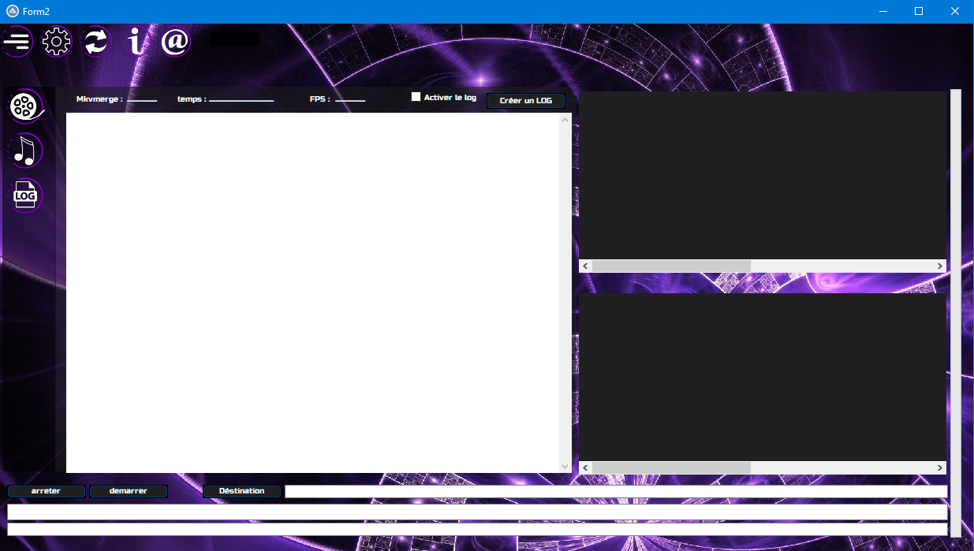Click the large white log text area
The height and width of the screenshot is (551, 974).
point(312,292)
